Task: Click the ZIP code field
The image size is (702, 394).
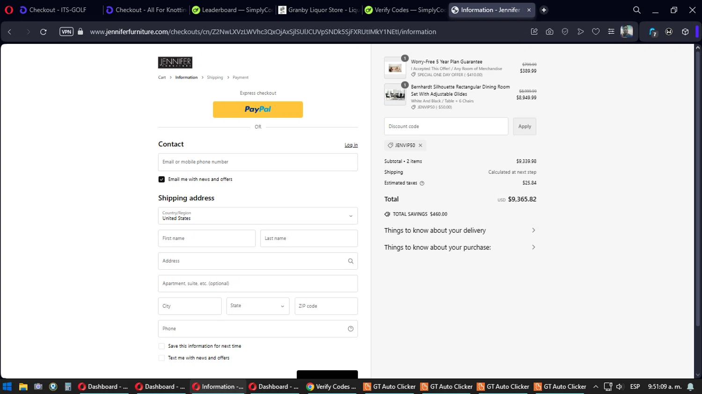Action: coord(326,306)
